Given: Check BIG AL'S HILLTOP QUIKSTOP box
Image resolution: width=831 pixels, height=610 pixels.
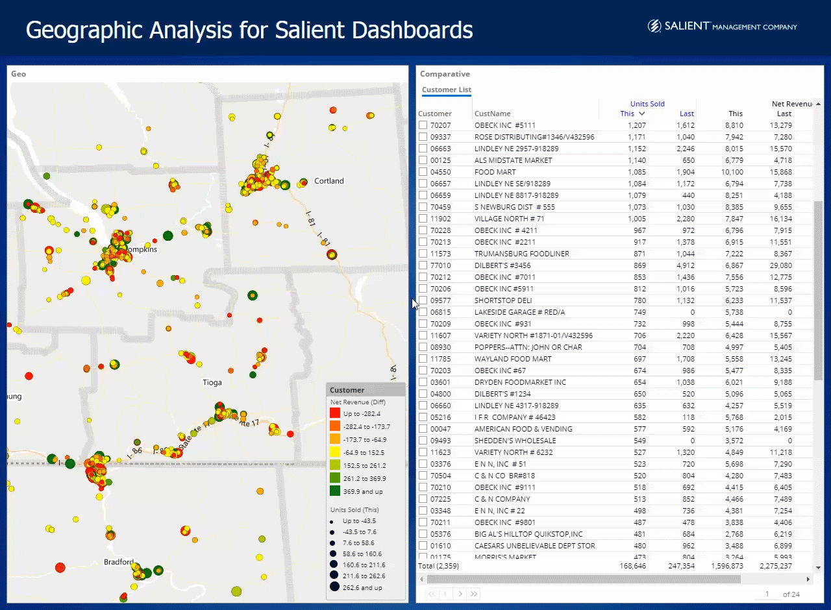Looking at the screenshot, I should coord(423,534).
